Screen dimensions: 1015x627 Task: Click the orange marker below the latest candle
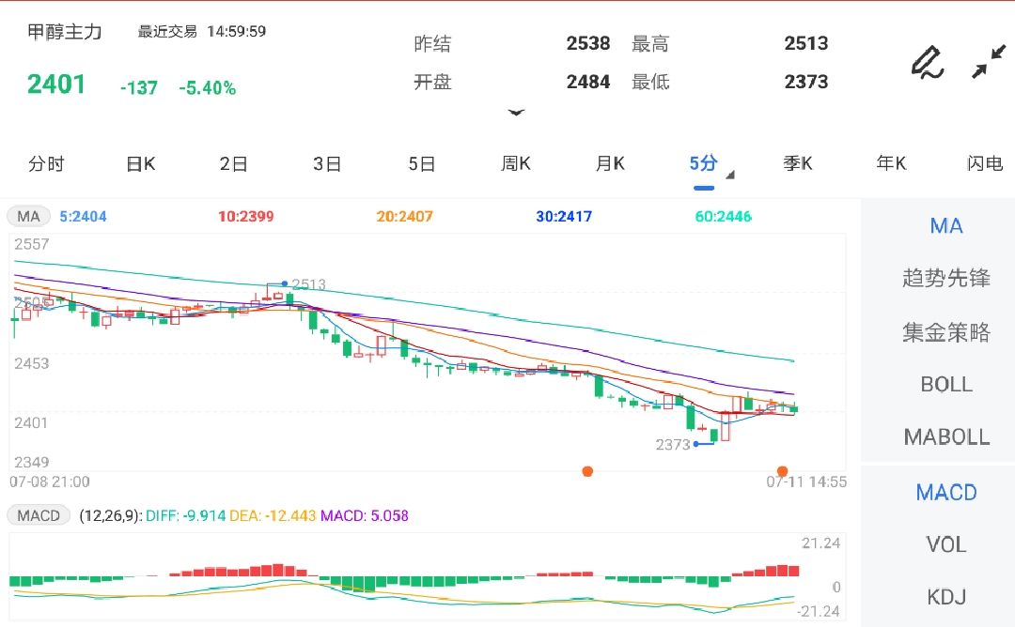point(782,471)
